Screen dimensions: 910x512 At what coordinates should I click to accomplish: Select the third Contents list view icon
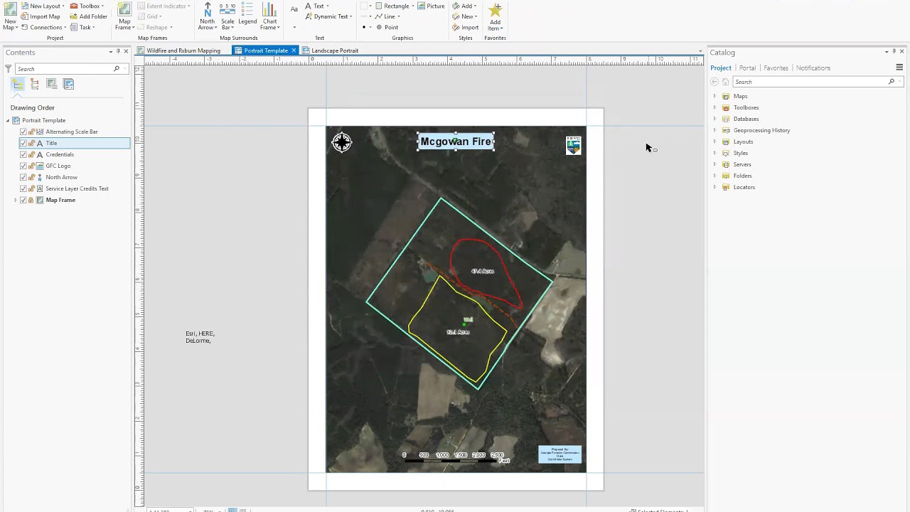(51, 84)
